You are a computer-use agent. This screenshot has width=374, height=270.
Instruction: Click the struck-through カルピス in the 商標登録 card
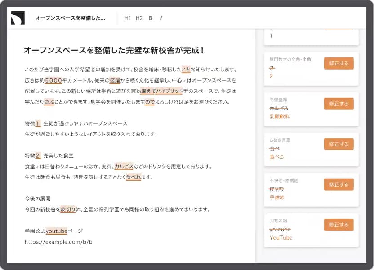279,109
